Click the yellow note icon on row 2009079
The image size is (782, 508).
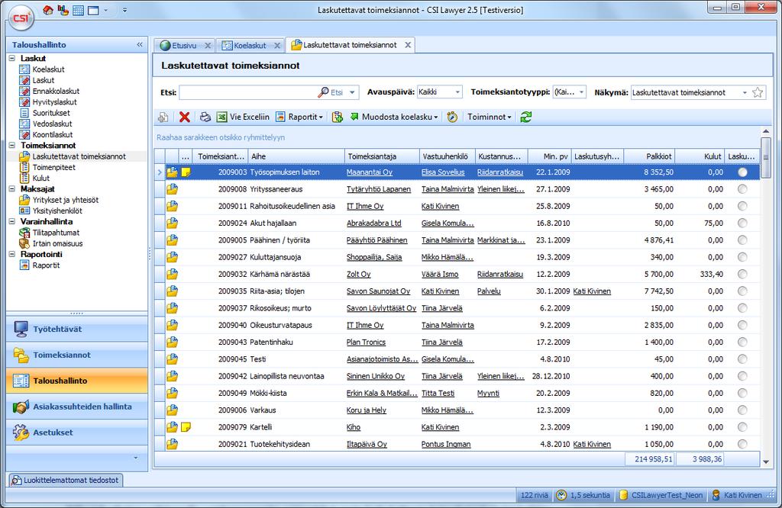click(x=186, y=427)
